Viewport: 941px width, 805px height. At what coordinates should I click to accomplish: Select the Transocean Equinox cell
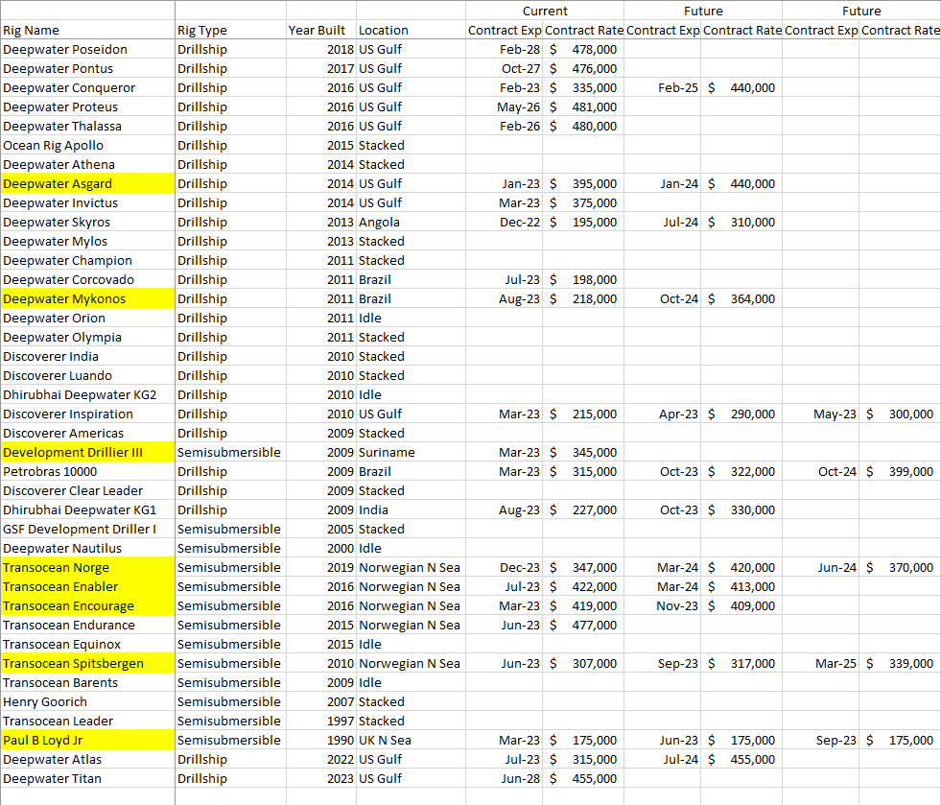[87, 645]
